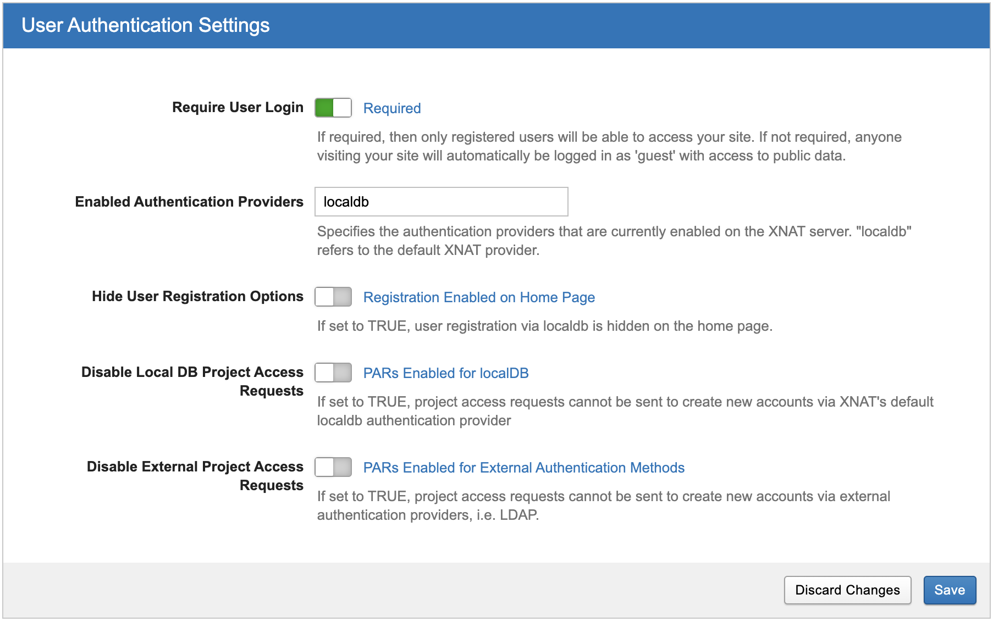Click the "Require User Login" field label

(x=238, y=107)
